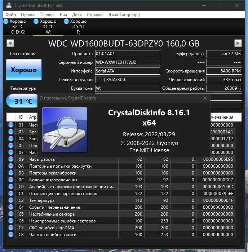Select the Включения/отключения row
This screenshot has height=252, width=248.
121,180
